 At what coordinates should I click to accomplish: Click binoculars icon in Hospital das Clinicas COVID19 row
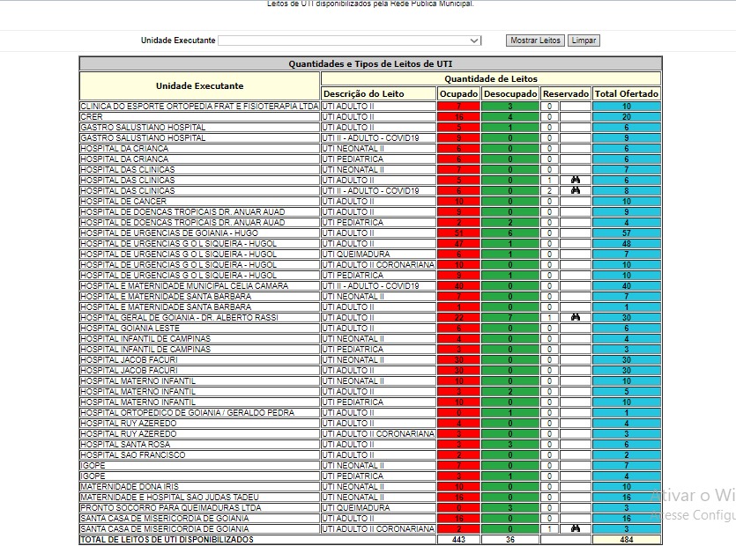(x=576, y=191)
